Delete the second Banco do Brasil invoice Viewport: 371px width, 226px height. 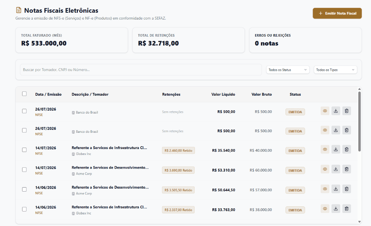click(347, 130)
